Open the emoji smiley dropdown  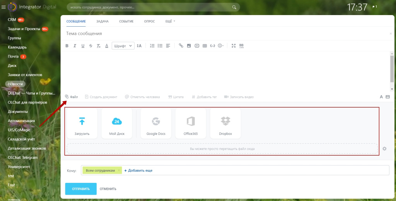coord(220,46)
